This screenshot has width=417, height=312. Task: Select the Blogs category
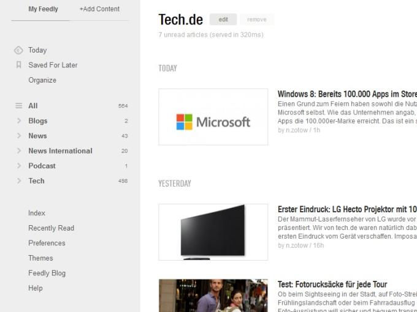click(38, 121)
